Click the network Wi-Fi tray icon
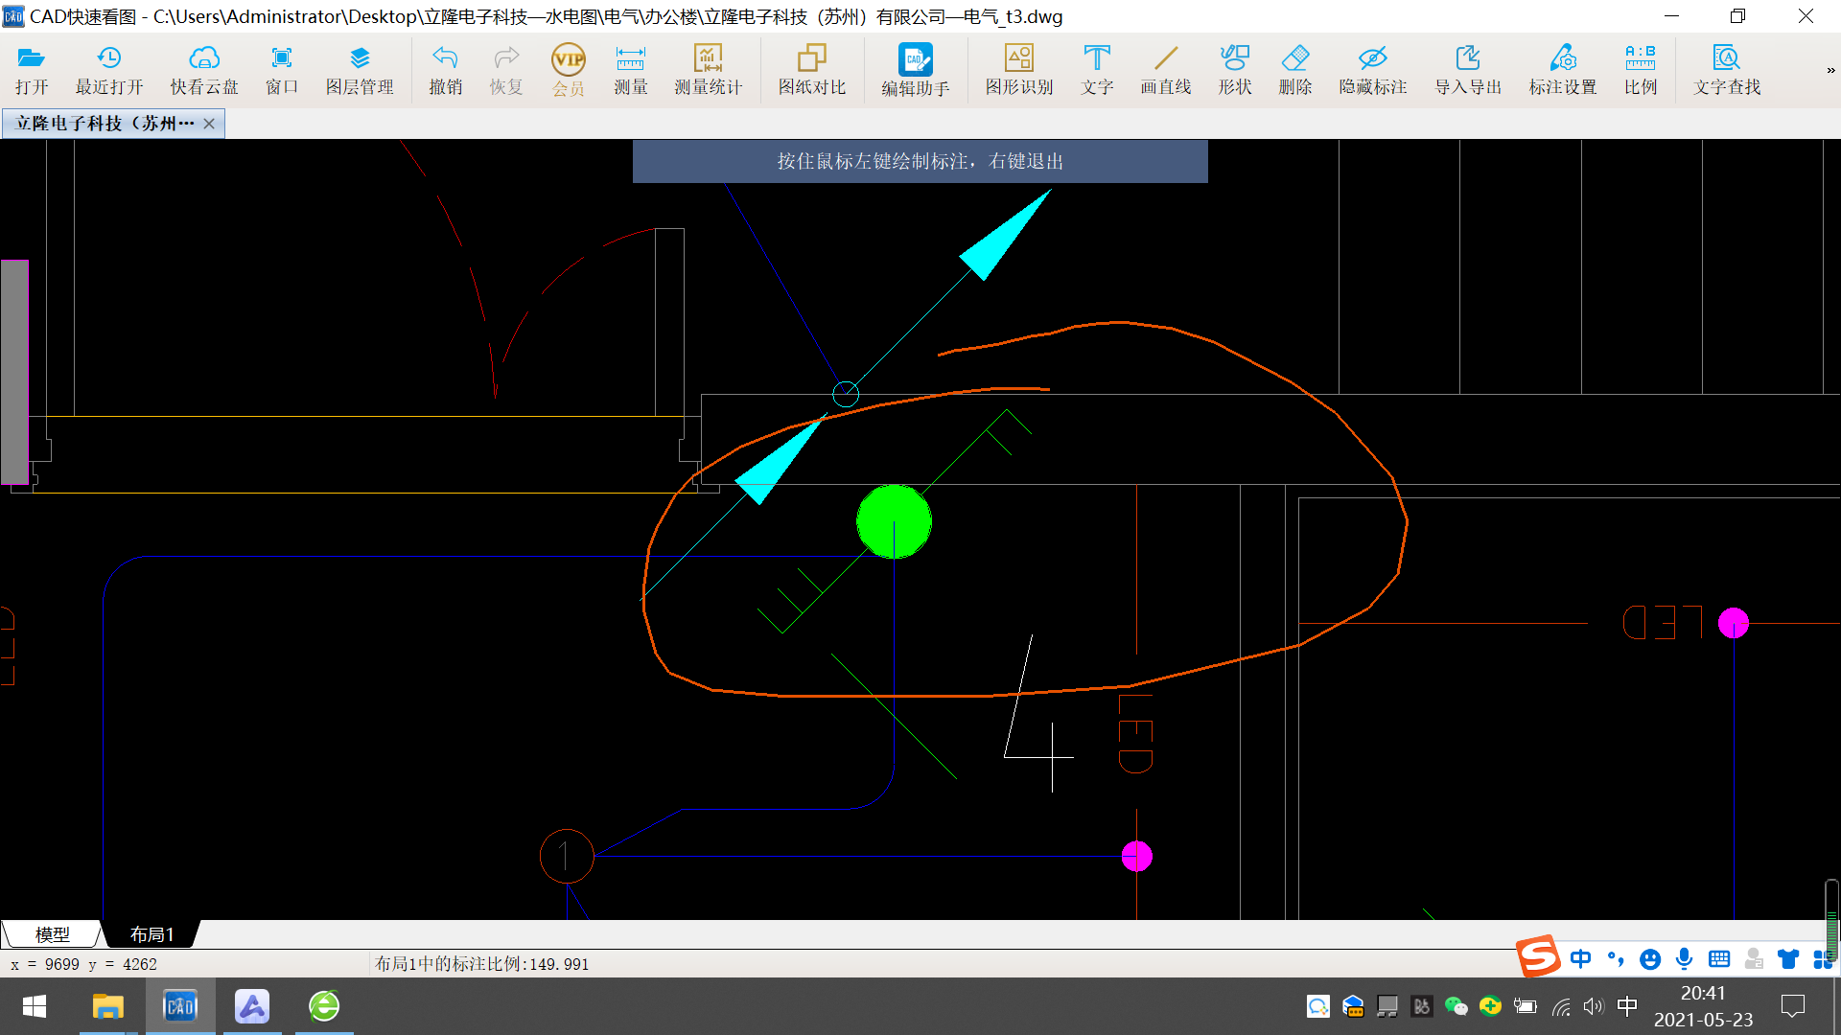 point(1562,1006)
